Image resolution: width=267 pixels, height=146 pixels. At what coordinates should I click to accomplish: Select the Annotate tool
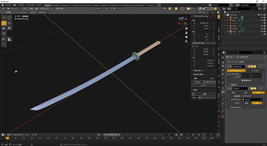point(4,39)
